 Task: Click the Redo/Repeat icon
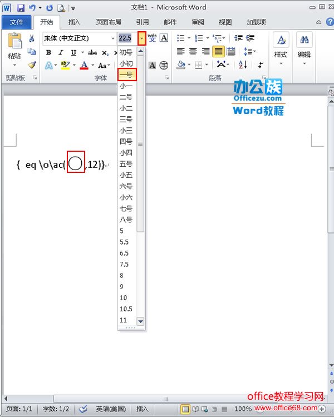point(50,8)
